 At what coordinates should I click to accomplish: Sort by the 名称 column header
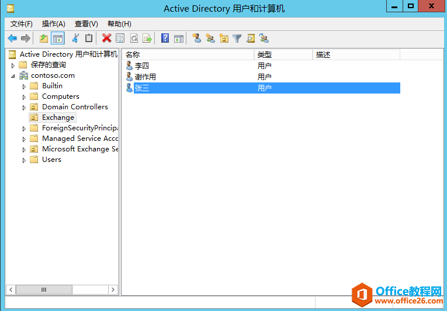(188, 54)
